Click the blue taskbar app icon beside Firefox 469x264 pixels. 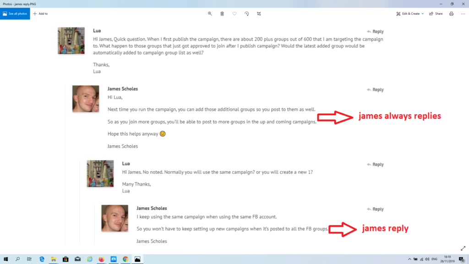[x=114, y=259]
